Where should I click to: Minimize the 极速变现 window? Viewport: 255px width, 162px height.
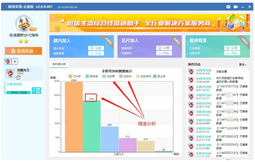click(x=243, y=7)
